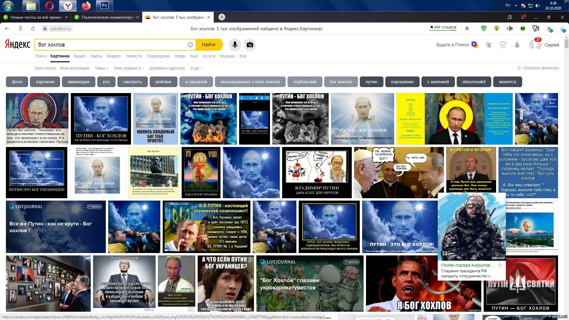This screenshot has width=569, height=320.
Task: Select the 'с молнией' suggestion chip
Action: (x=438, y=82)
